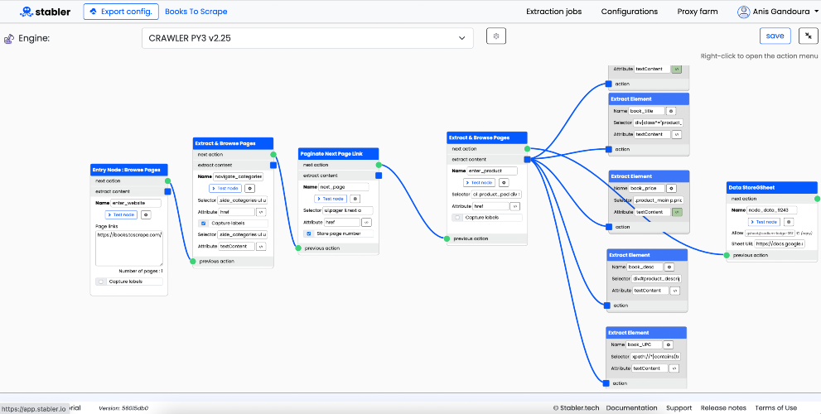
Task: Click blue extract content port of Paginate node
Action: click(x=379, y=176)
